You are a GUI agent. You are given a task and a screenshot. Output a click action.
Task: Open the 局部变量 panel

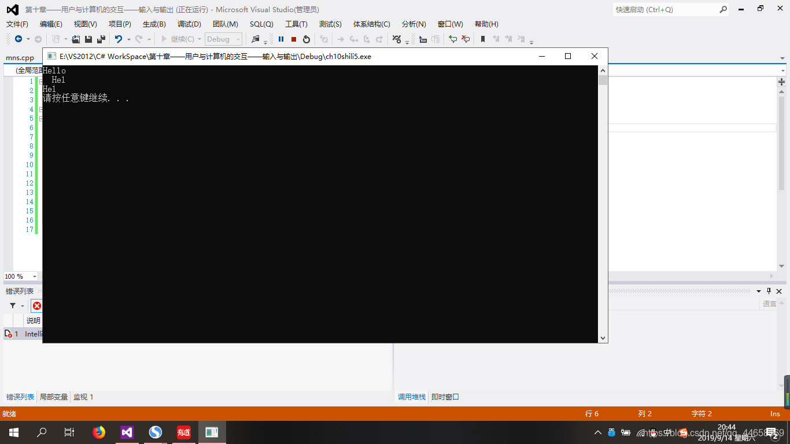tap(53, 397)
